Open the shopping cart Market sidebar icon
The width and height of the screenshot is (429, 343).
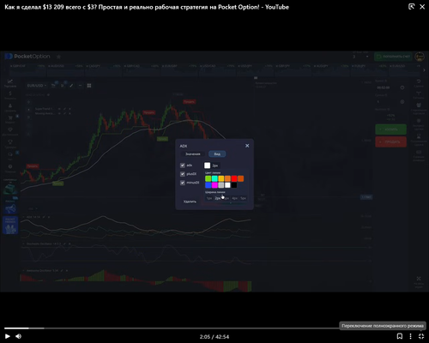10,119
